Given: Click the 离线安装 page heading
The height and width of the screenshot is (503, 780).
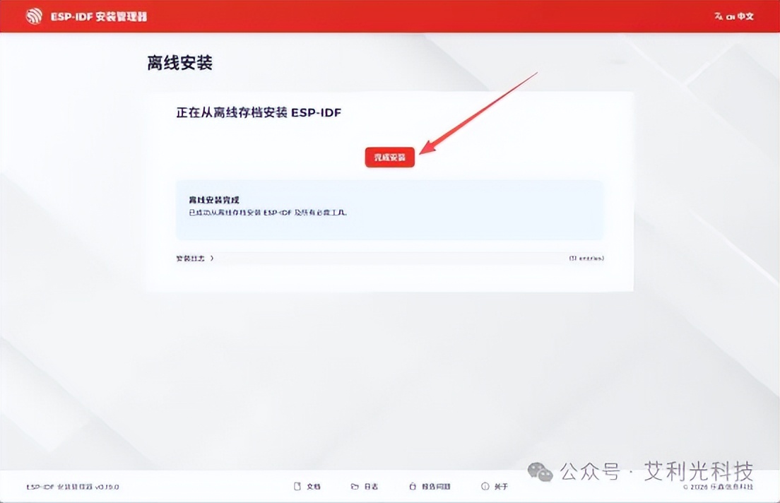Looking at the screenshot, I should tap(179, 63).
